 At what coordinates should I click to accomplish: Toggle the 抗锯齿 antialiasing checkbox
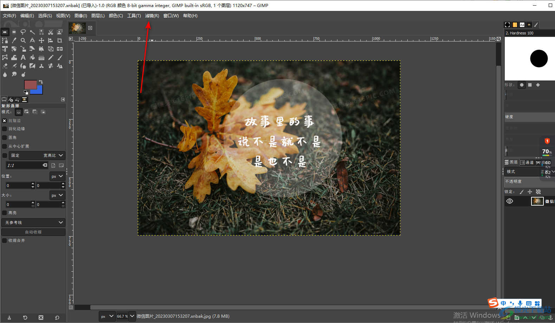pos(5,121)
